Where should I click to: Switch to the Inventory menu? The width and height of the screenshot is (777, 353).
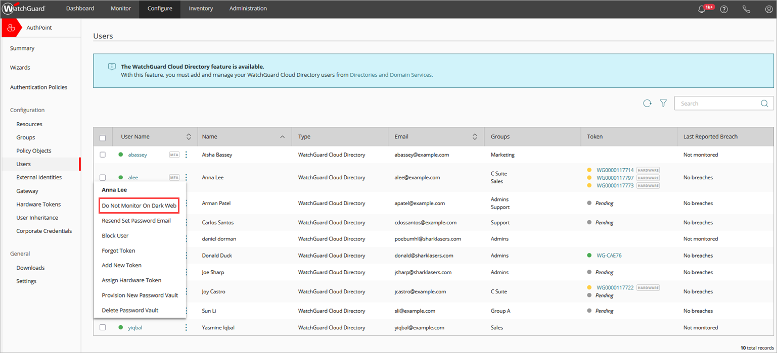tap(201, 9)
